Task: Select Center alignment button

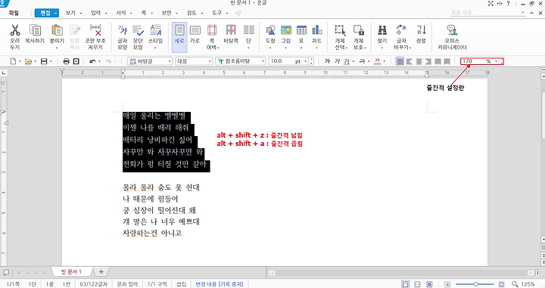Action: tap(419, 61)
